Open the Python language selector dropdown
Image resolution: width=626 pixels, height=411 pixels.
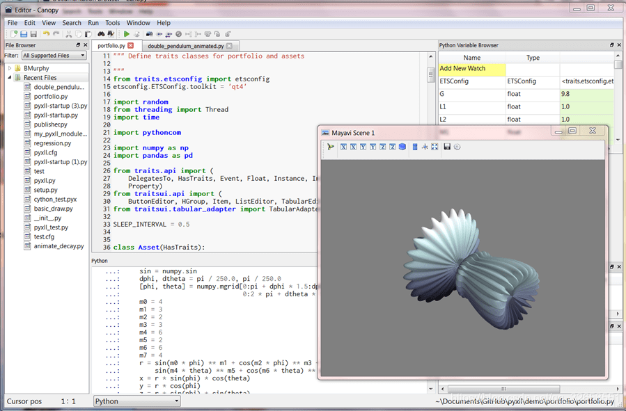tap(137, 401)
